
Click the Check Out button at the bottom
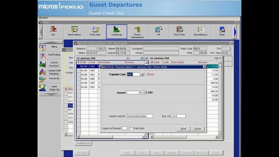(x=201, y=153)
